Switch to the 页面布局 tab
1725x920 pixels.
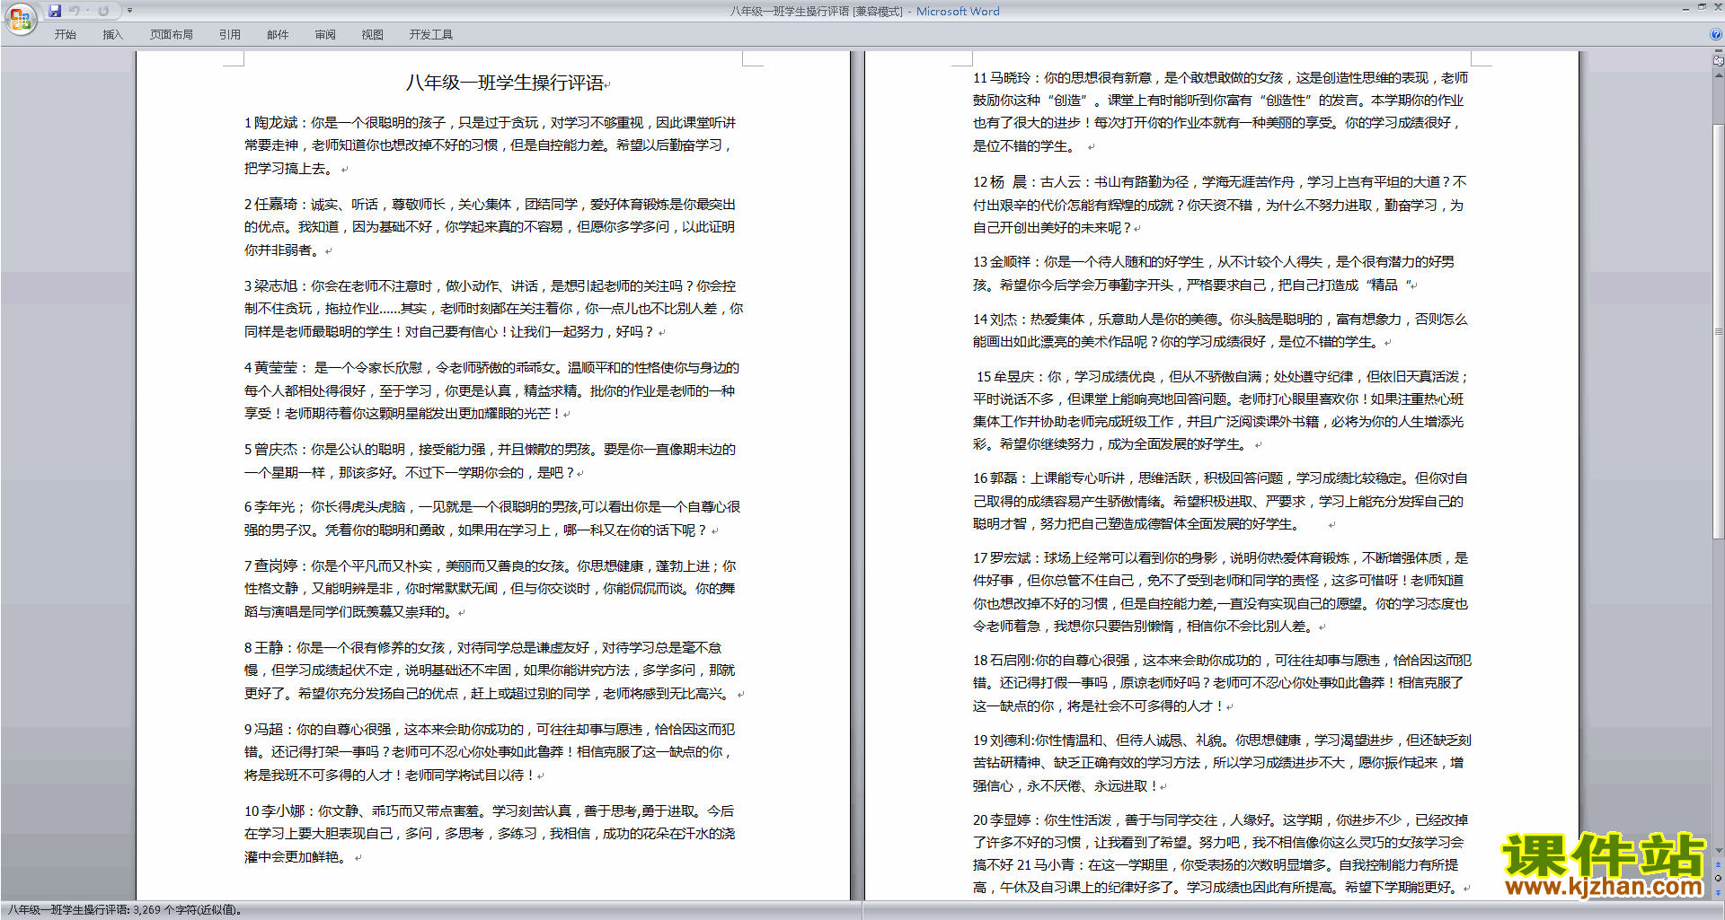(171, 35)
